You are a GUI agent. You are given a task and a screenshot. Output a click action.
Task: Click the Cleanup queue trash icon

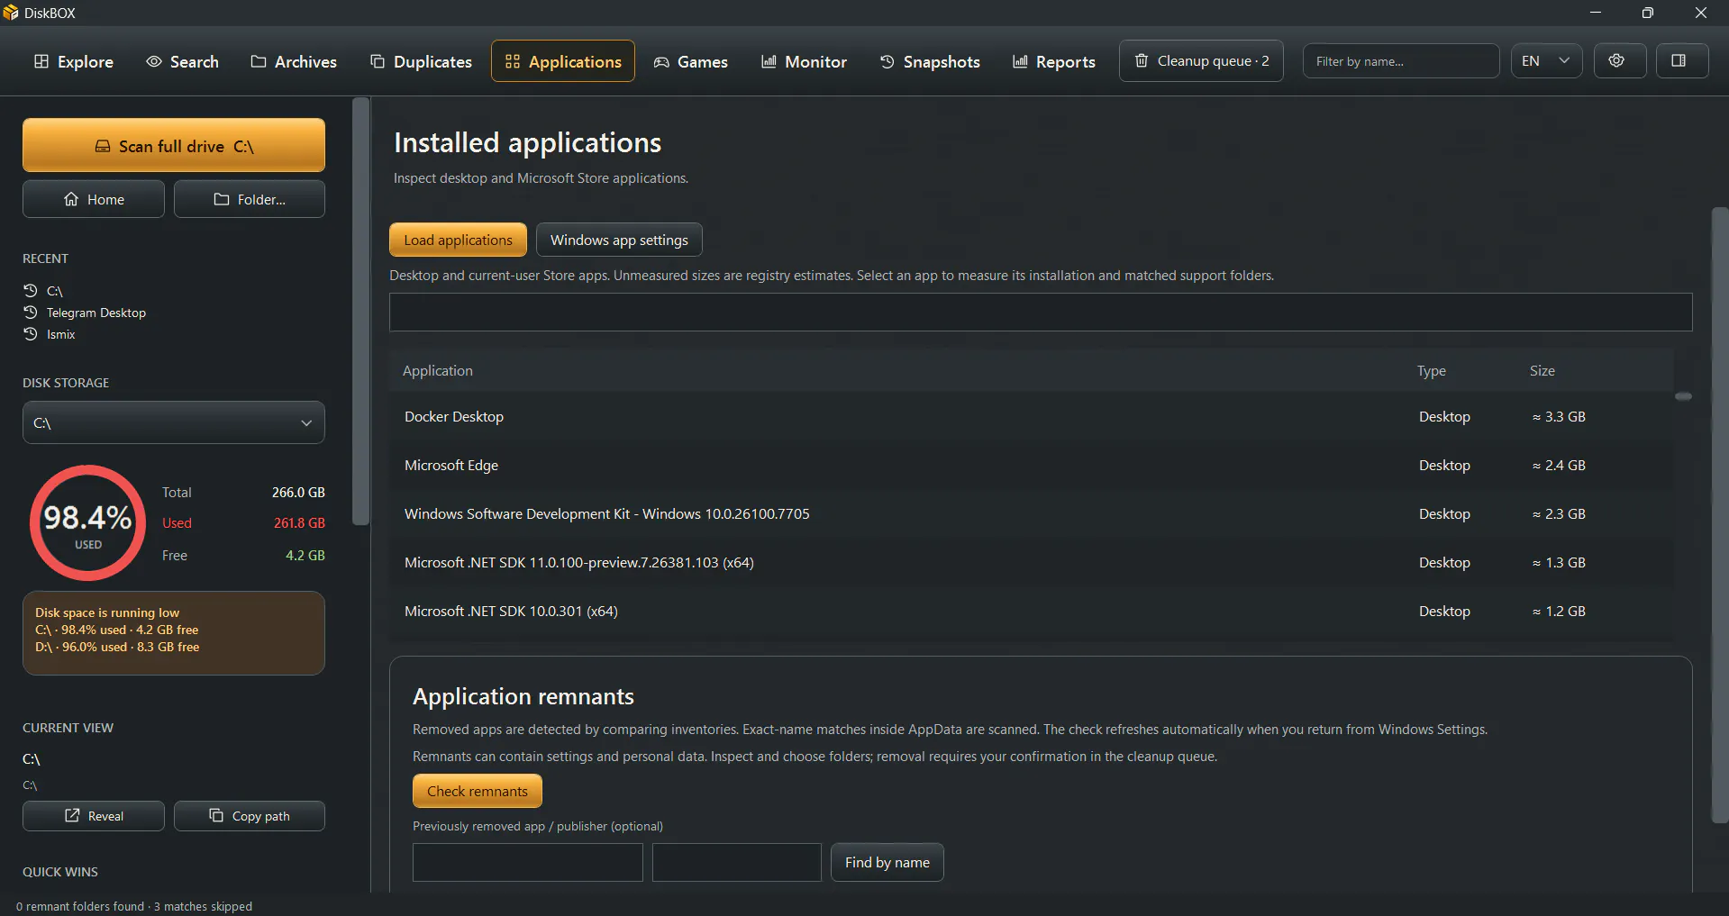(x=1142, y=60)
